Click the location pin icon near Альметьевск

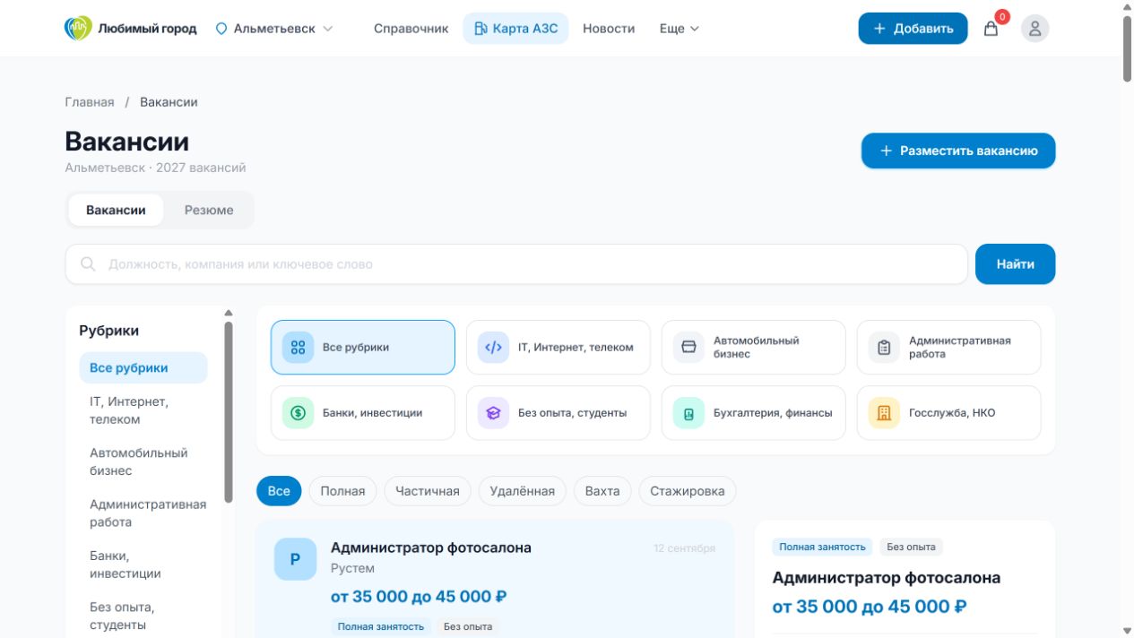pyautogui.click(x=221, y=29)
